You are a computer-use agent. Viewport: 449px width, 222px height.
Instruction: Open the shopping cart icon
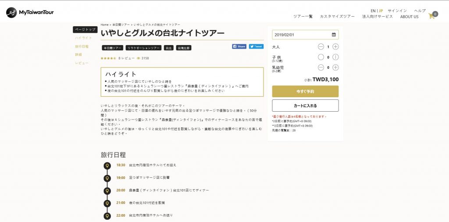tap(432, 16)
